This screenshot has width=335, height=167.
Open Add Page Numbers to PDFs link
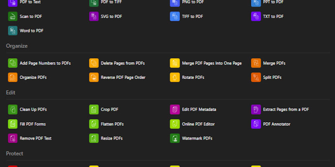tap(45, 63)
